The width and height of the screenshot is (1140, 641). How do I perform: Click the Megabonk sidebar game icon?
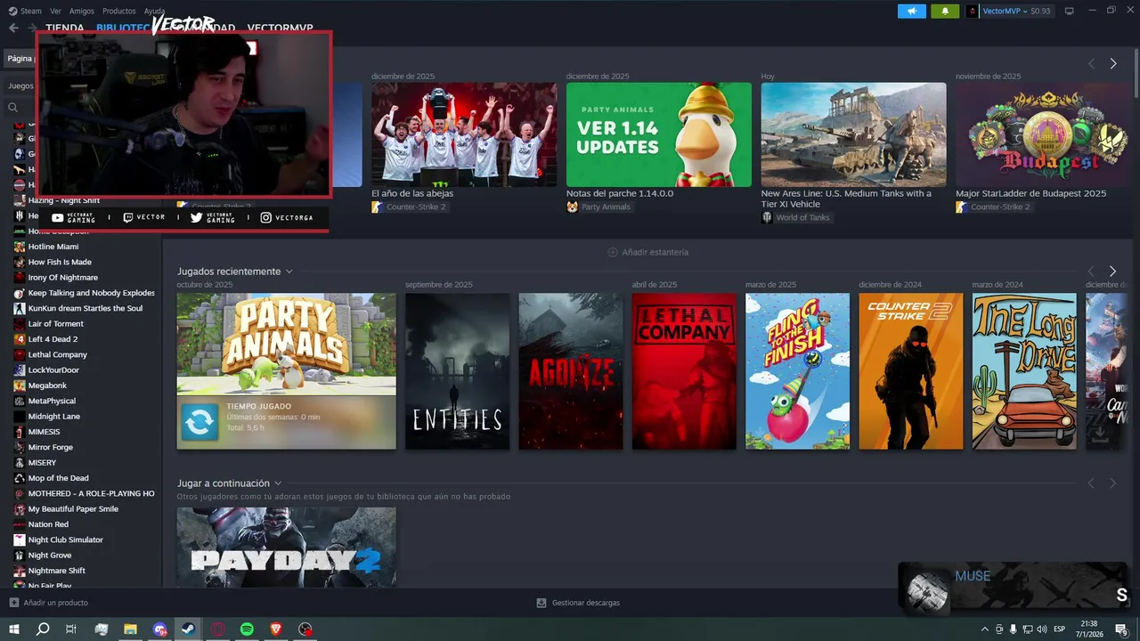[x=20, y=385]
